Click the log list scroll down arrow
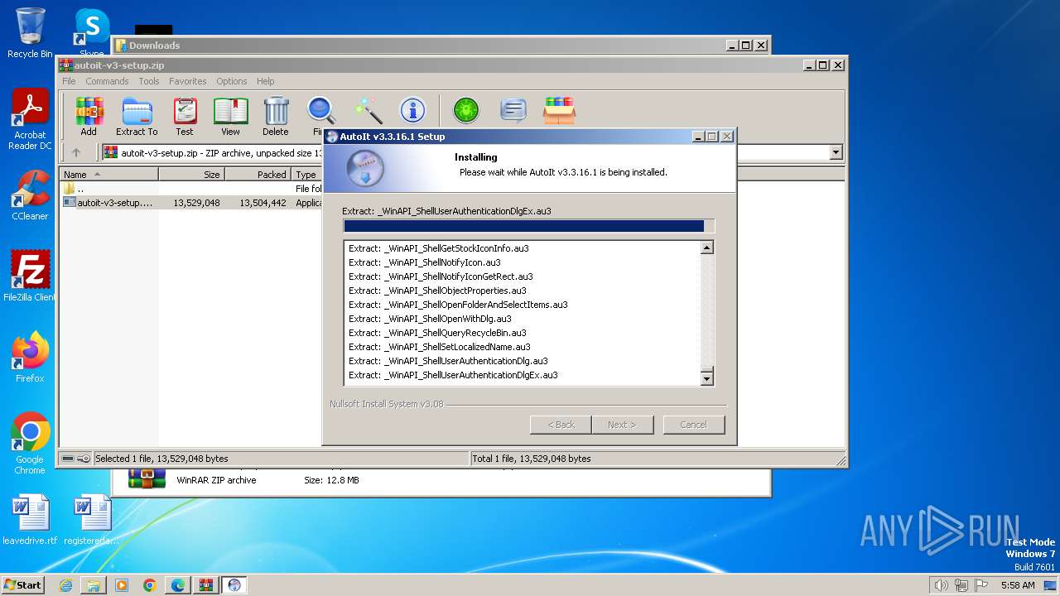 [706, 378]
